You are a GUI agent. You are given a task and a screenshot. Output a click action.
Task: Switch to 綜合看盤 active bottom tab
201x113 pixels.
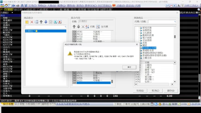point(8,104)
